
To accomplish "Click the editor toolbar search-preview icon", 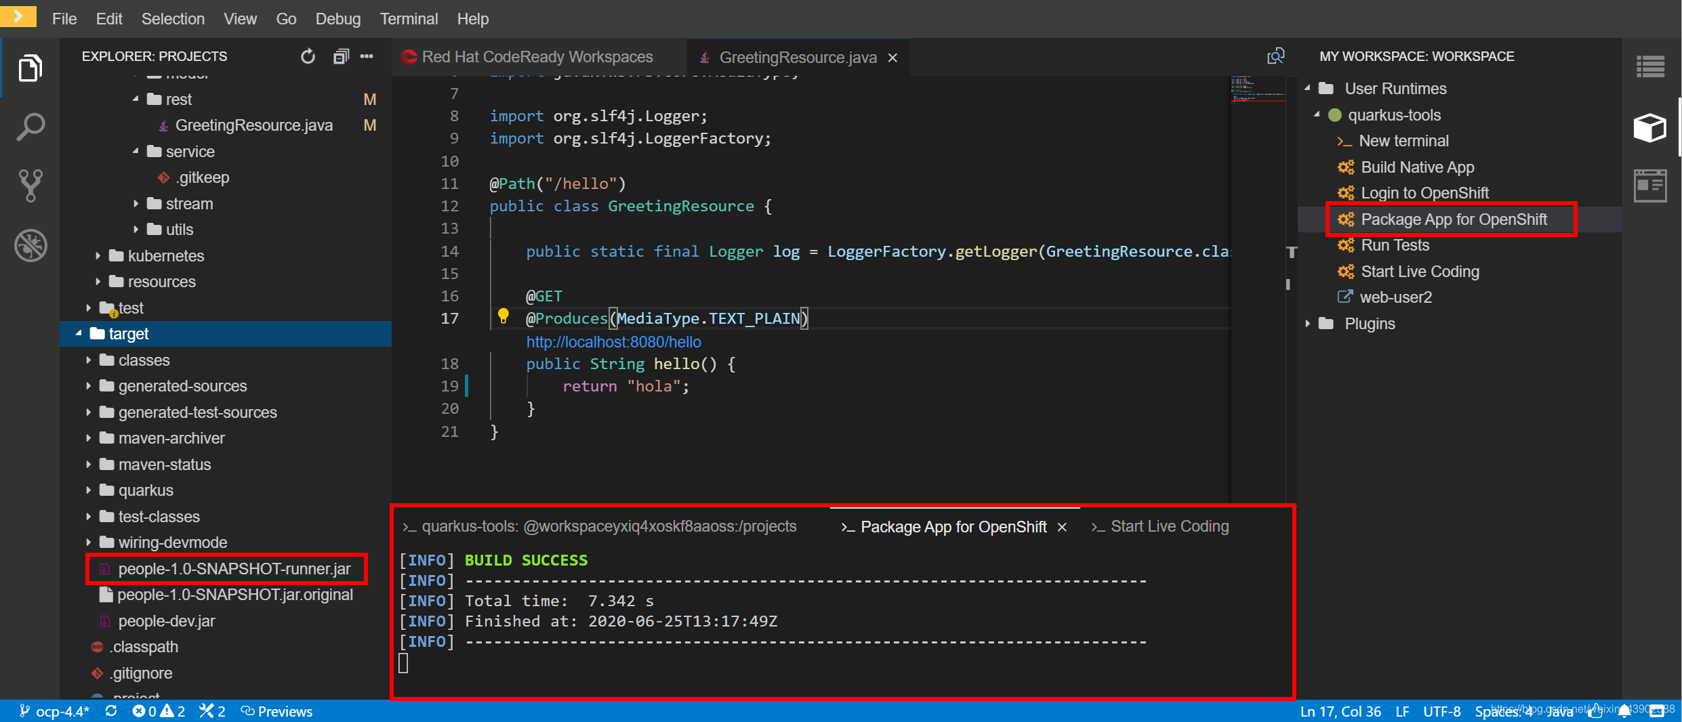I will (1275, 56).
